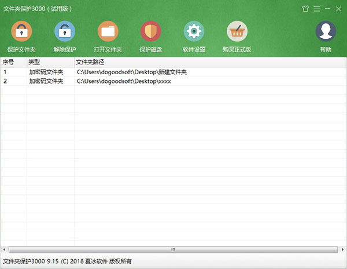Open the 帮助 (help) avatar icon
The image size is (347, 269).
326,32
